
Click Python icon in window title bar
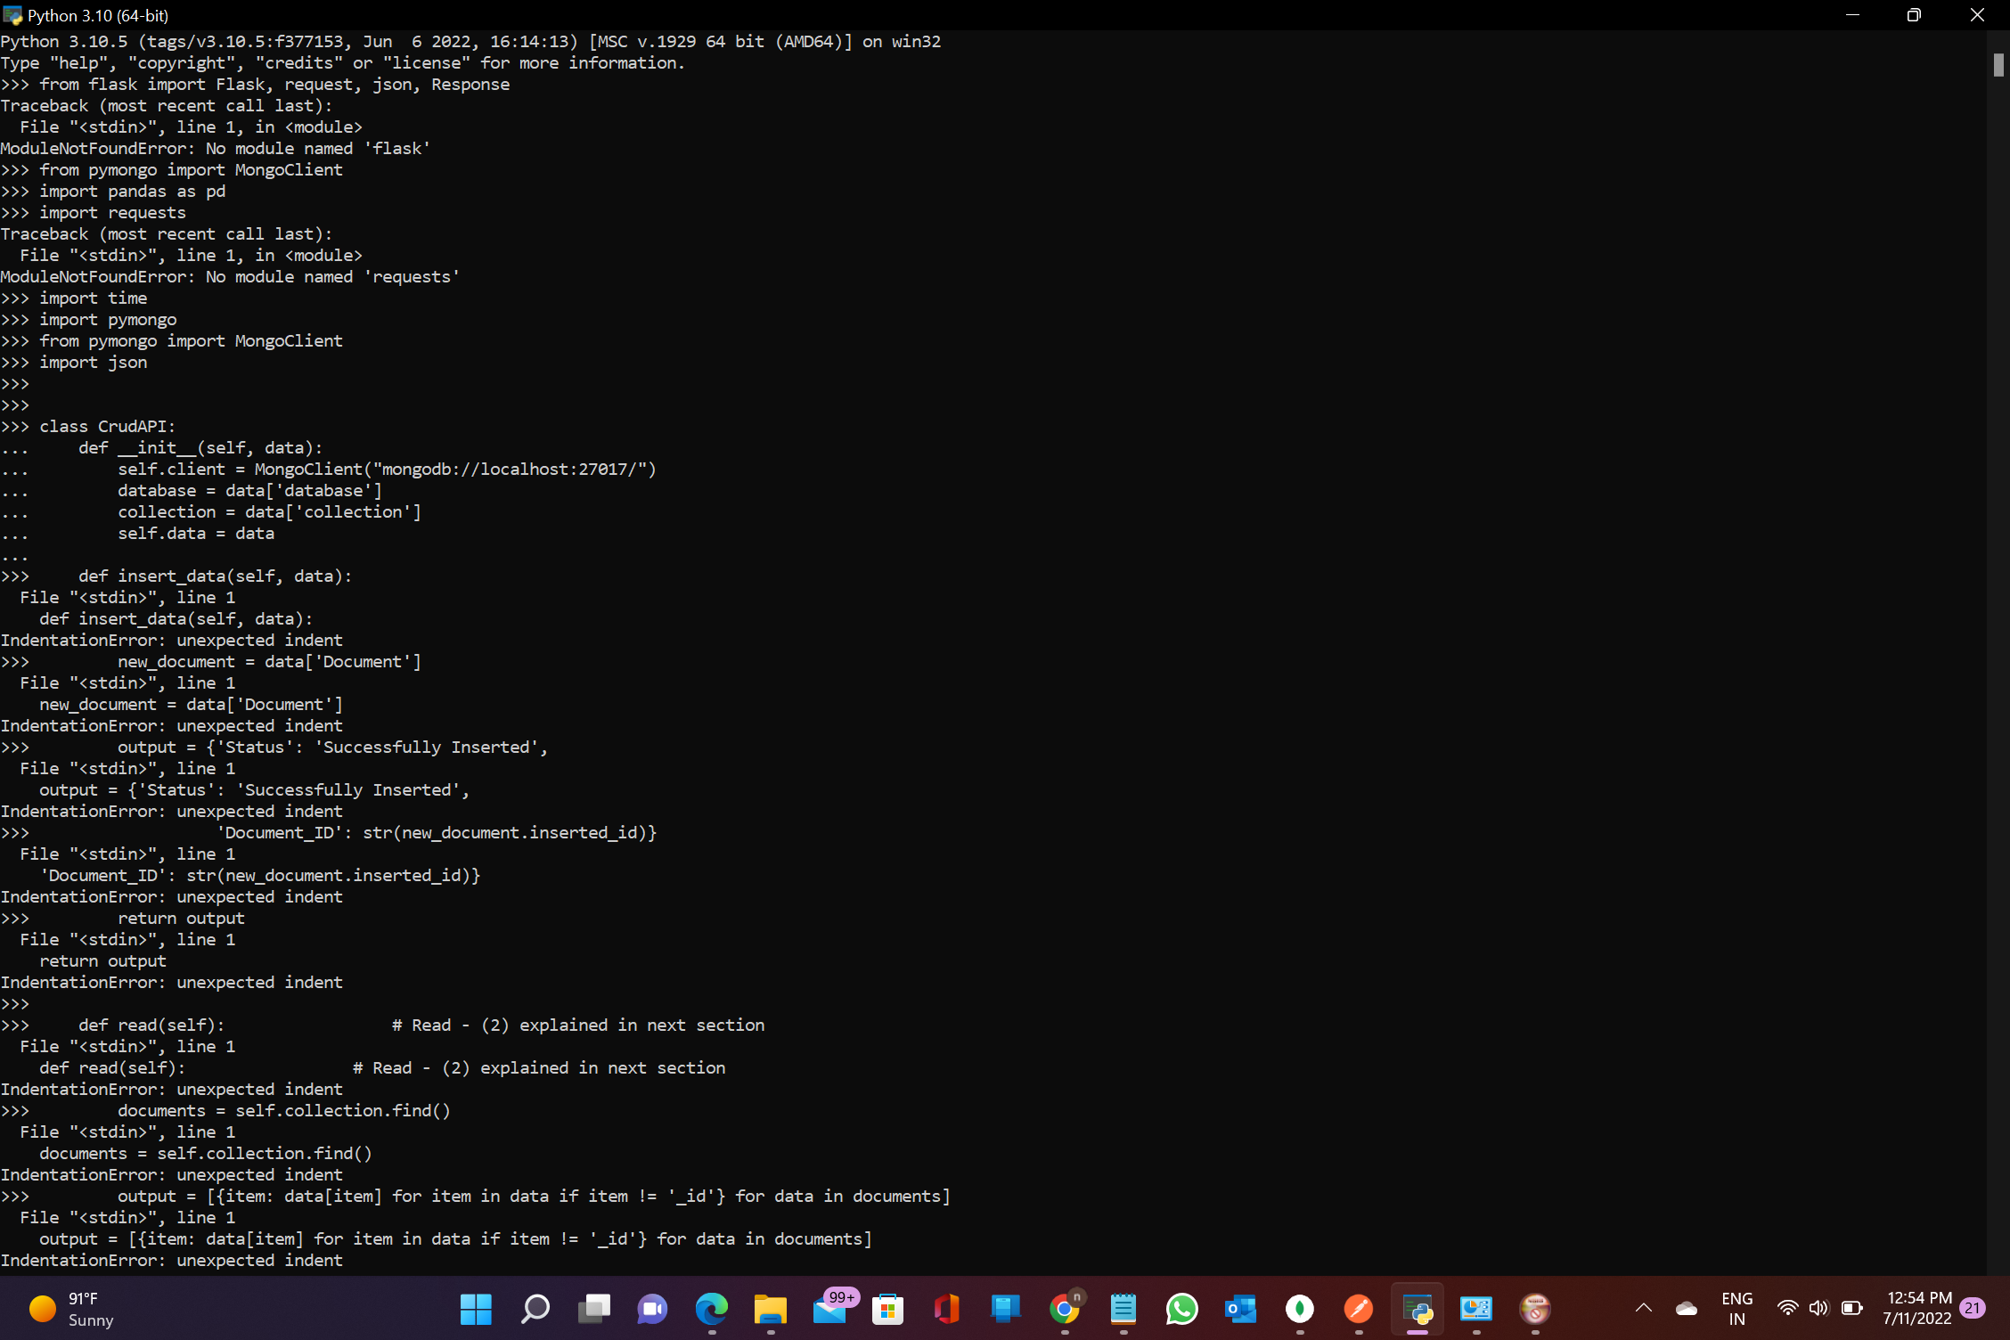(x=12, y=15)
